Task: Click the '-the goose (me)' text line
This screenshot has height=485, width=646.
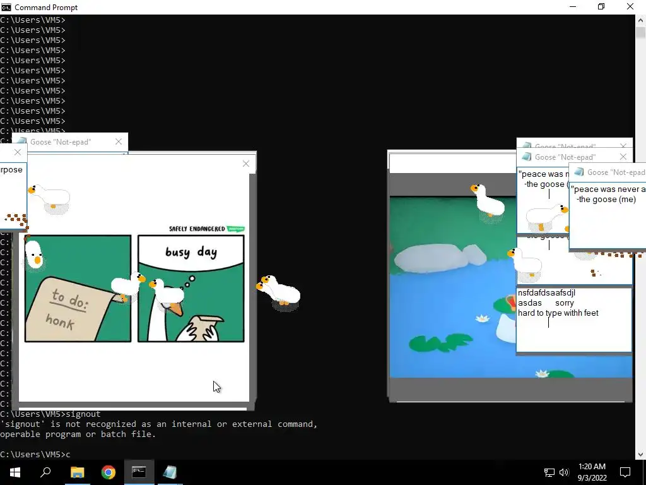Action: (x=606, y=200)
